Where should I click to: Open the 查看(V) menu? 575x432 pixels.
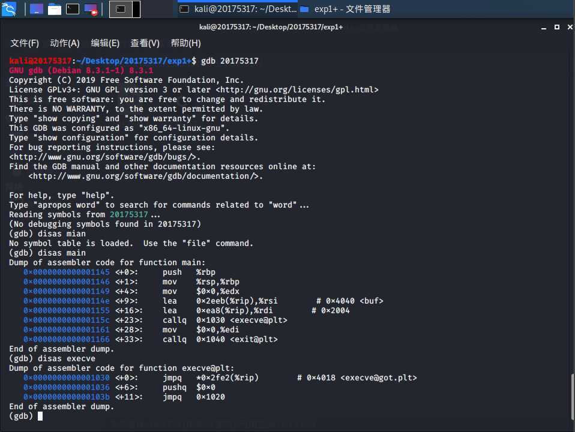coord(145,43)
